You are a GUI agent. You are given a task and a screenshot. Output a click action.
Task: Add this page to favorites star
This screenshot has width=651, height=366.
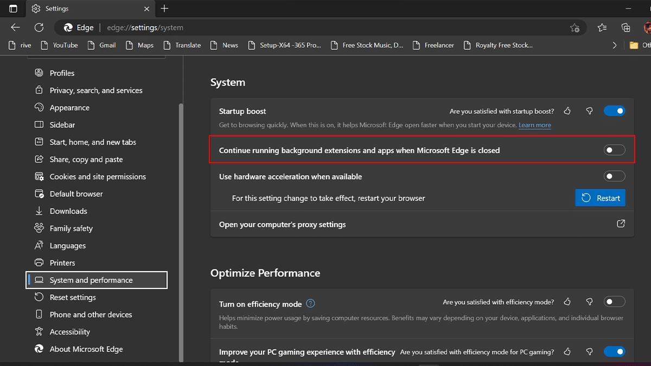point(575,28)
